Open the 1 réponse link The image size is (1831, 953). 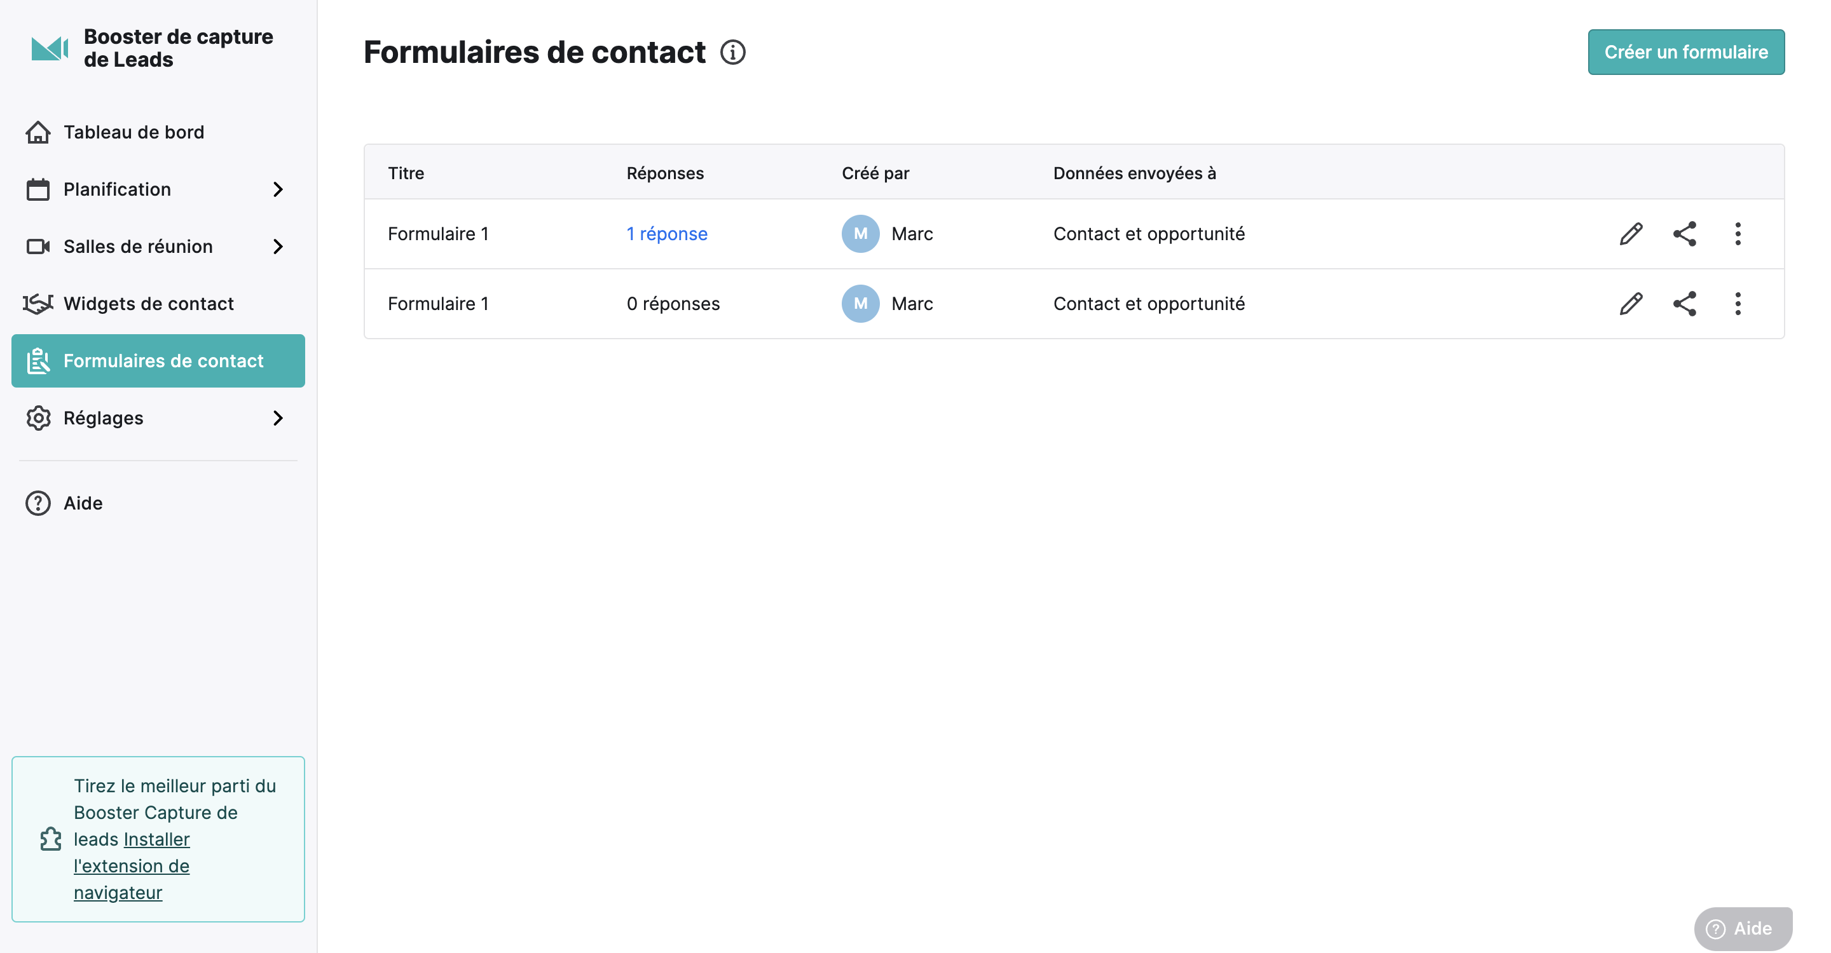[x=667, y=234]
